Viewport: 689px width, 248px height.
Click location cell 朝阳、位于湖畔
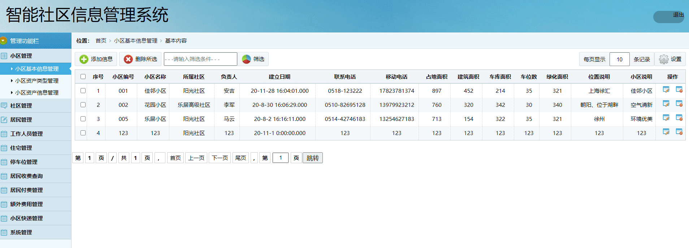pyautogui.click(x=599, y=105)
